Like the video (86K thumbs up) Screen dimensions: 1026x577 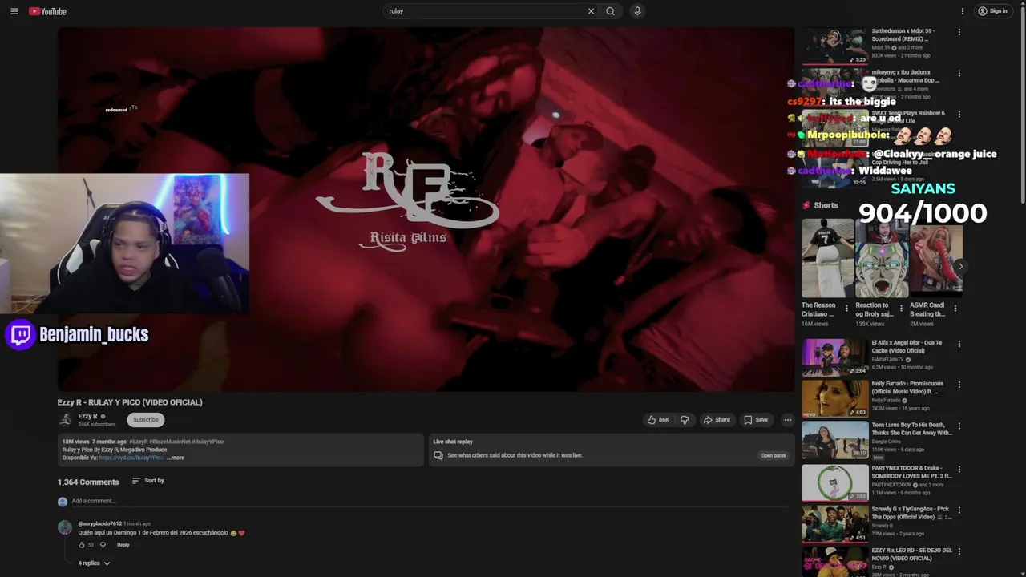pos(658,420)
